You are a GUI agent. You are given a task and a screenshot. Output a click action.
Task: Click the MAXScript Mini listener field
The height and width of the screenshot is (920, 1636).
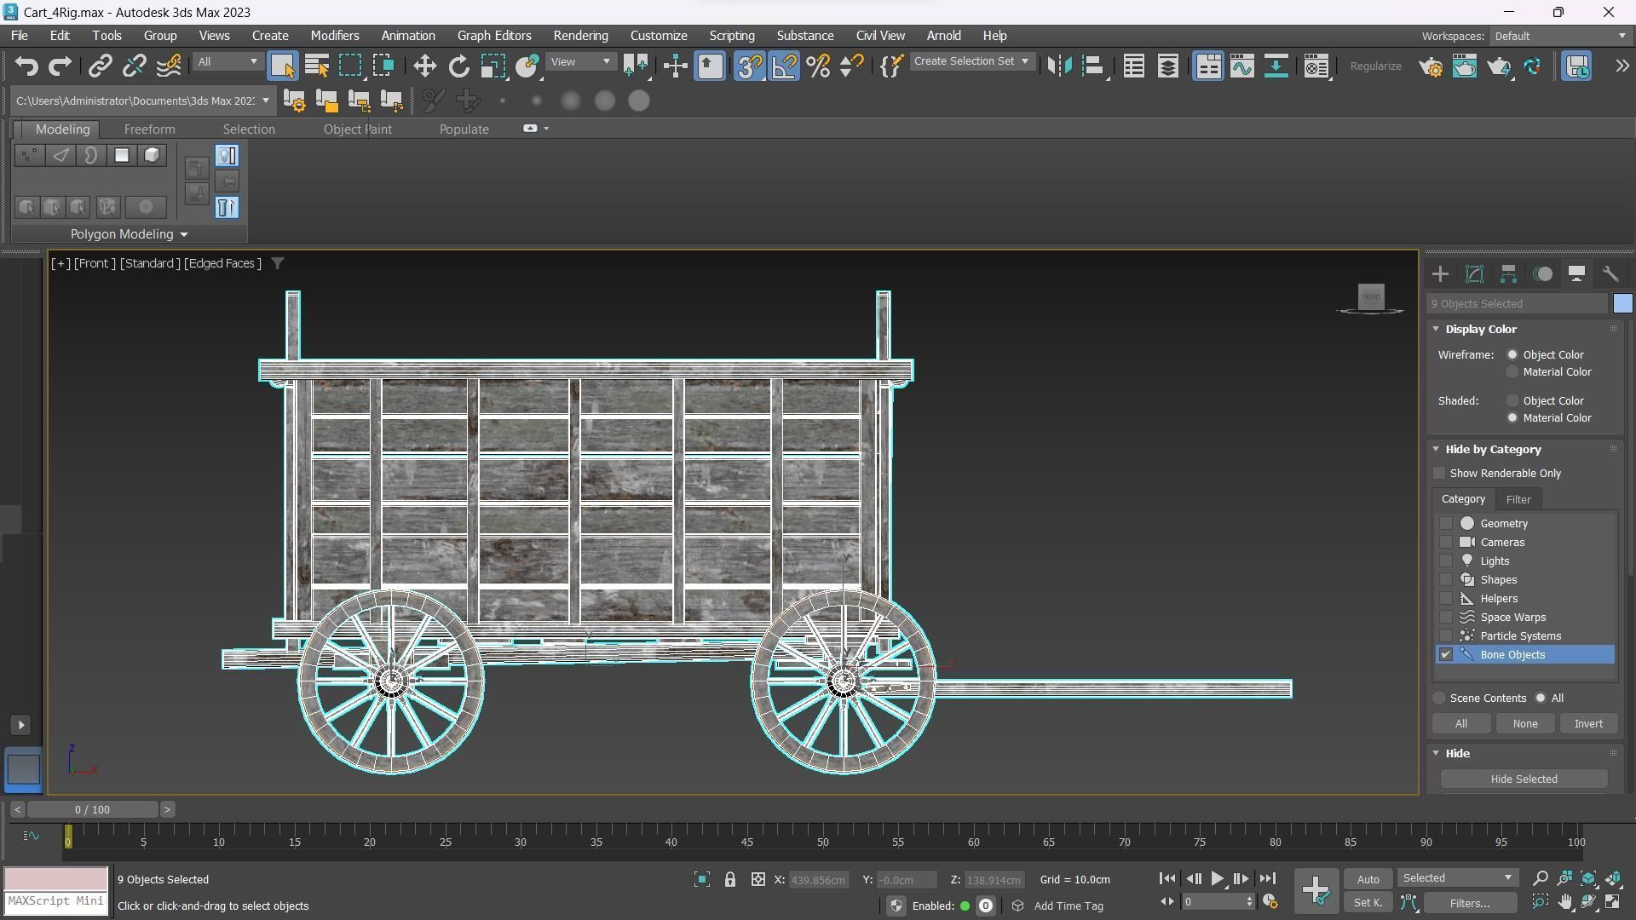click(56, 901)
